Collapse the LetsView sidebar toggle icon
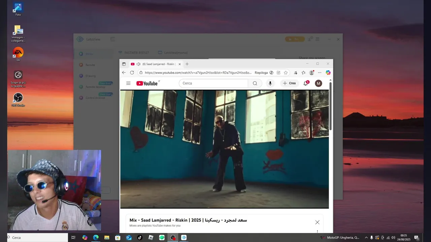 [x=112, y=39]
